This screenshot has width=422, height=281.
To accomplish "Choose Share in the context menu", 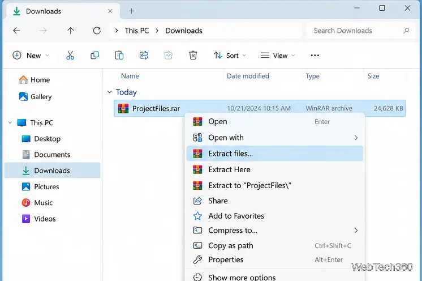I will click(275, 201).
